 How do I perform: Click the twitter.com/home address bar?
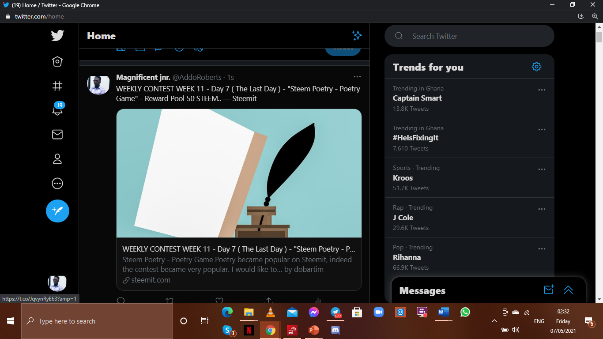[x=39, y=16]
